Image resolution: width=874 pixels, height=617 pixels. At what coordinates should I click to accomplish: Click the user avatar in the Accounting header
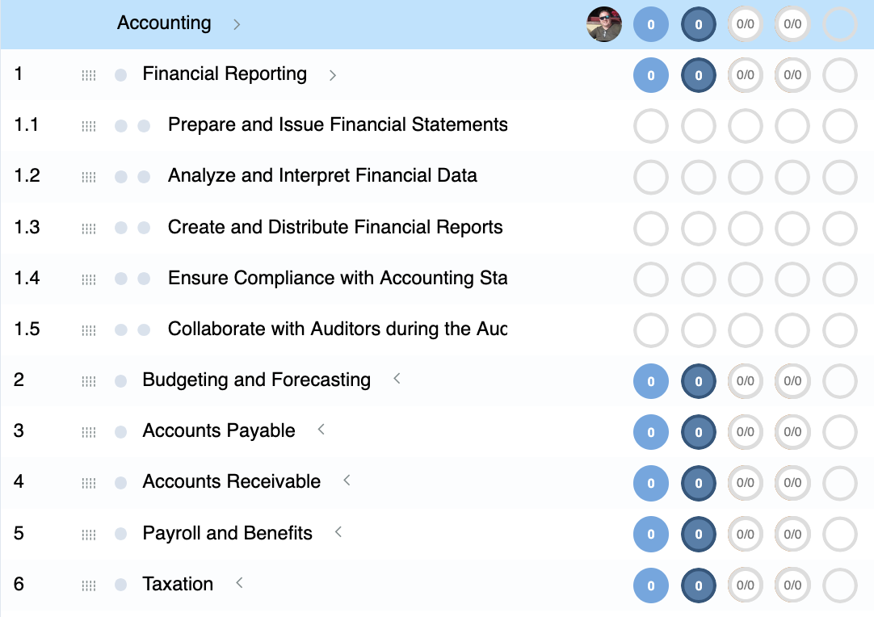(x=603, y=24)
